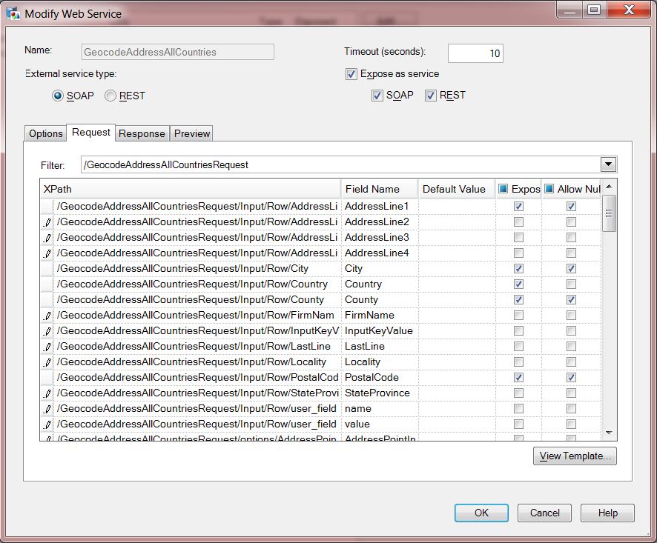The width and height of the screenshot is (657, 543).
Task: Click the pencil icon beside the FirmName row
Action: point(47,315)
